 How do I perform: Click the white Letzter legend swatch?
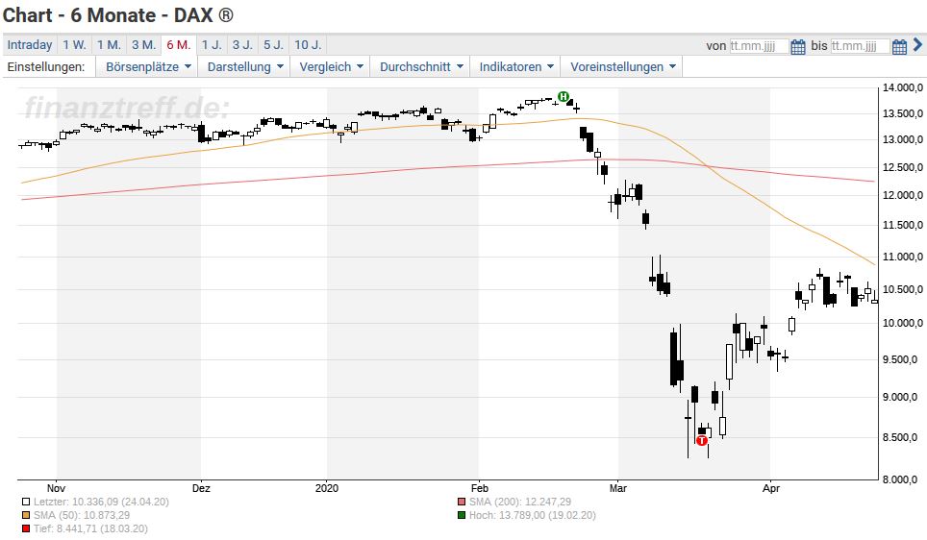pyautogui.click(x=26, y=503)
